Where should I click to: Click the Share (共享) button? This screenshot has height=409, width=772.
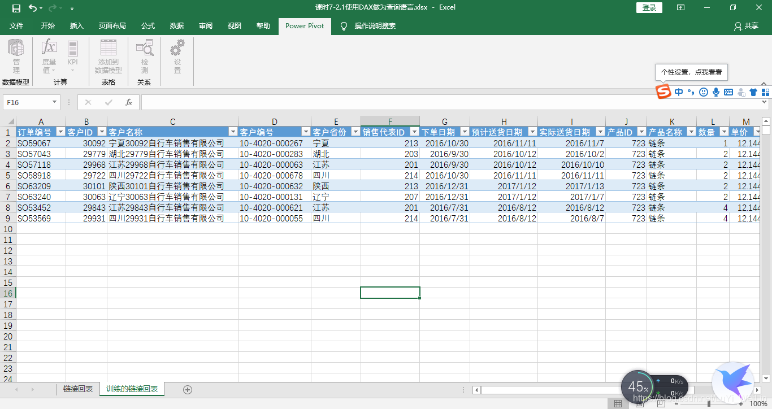tap(746, 26)
